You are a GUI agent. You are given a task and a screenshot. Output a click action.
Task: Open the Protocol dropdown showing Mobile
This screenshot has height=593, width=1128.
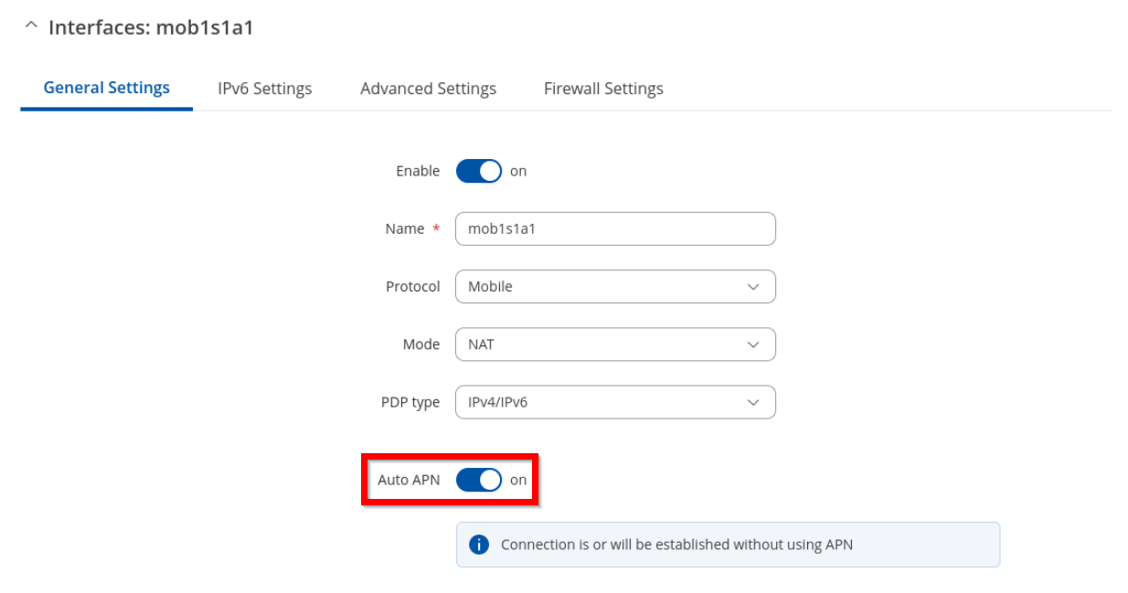coord(615,287)
